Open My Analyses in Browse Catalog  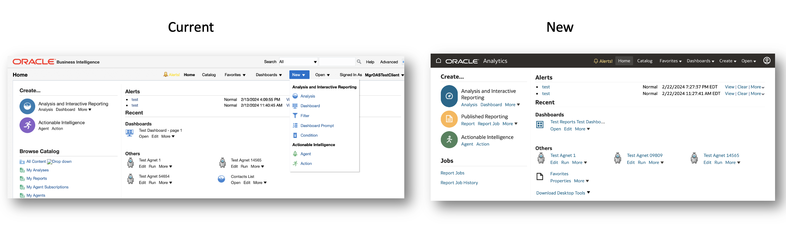(x=37, y=170)
